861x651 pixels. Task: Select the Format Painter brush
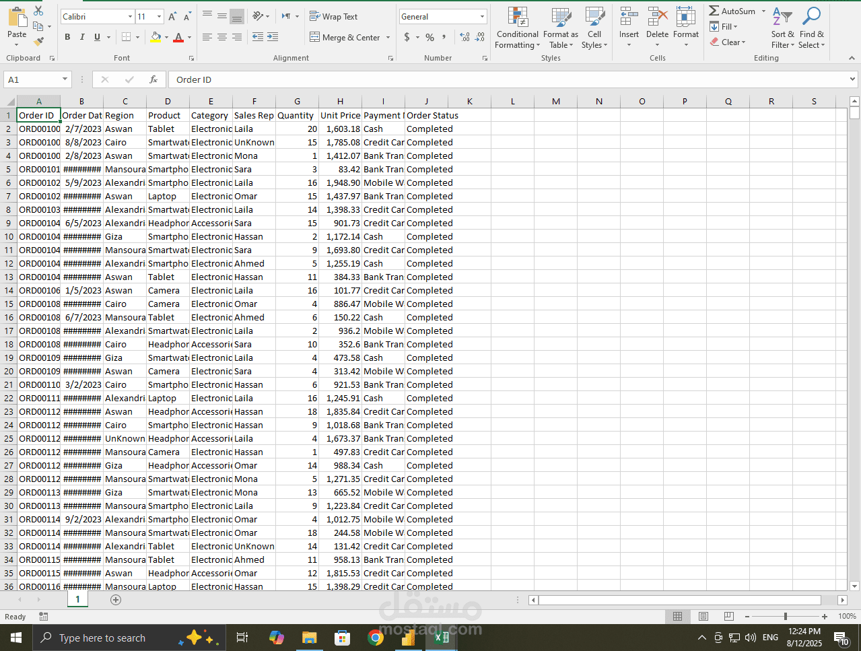[38, 41]
